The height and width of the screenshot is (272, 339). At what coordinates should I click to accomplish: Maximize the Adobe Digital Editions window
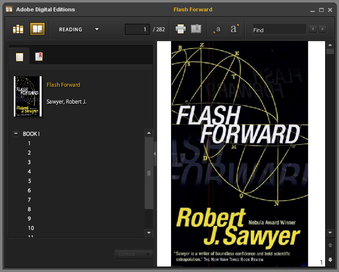coord(322,10)
